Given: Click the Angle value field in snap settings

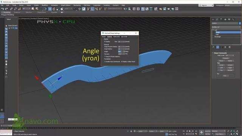Looking at the screenshot, I should 120,51.
